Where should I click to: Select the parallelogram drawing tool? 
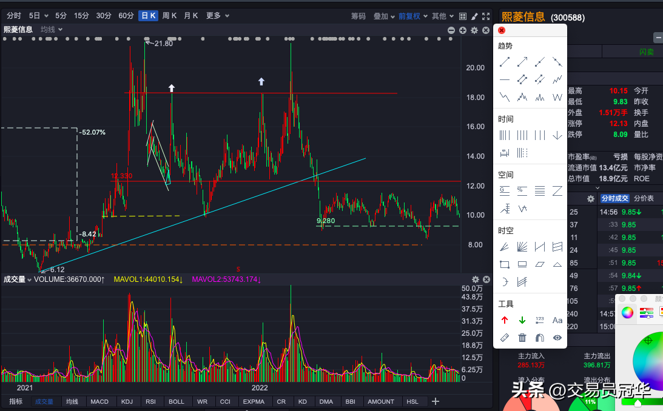539,264
